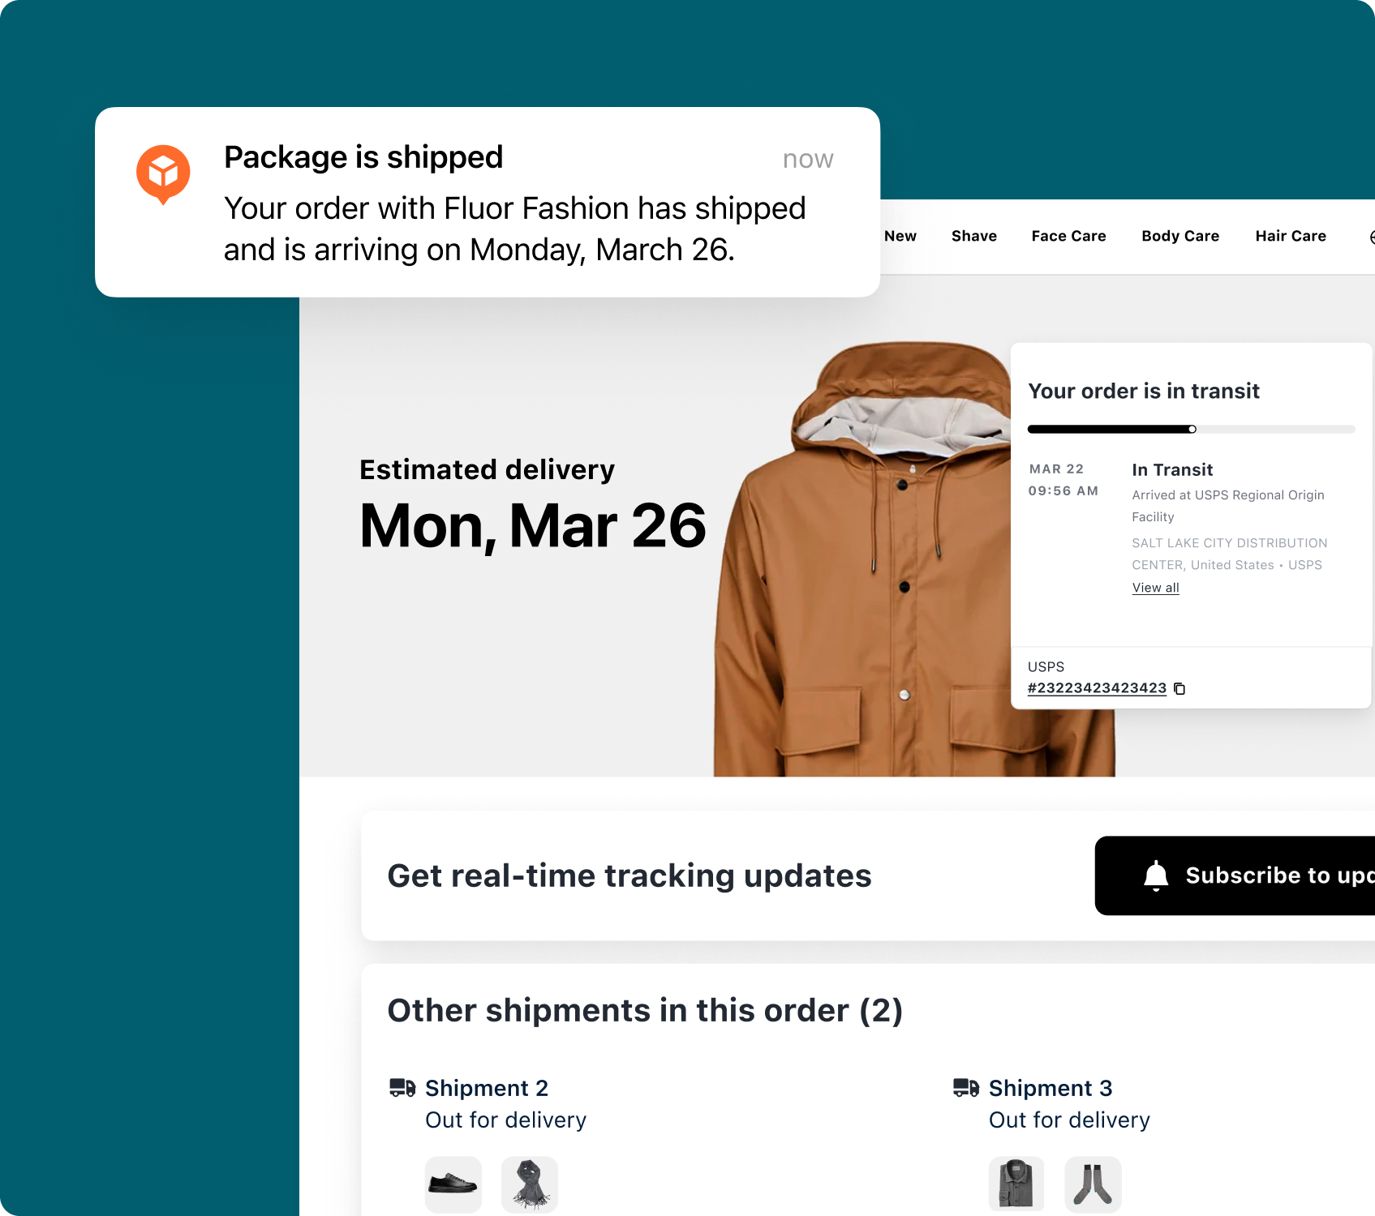The width and height of the screenshot is (1375, 1216).
Task: Open the Shipment 2 details link
Action: (x=487, y=1088)
